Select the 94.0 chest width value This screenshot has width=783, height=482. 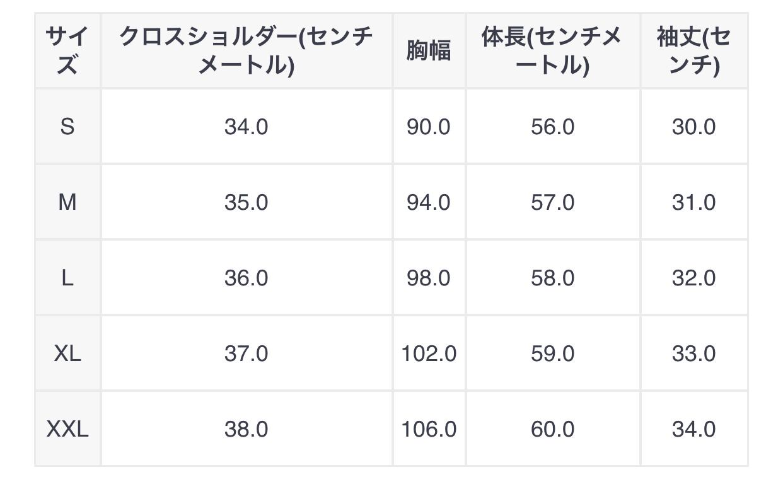429,202
